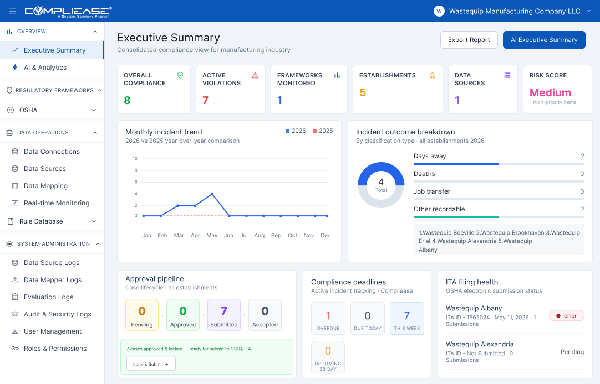Select the Pending pipeline stage

coord(141,315)
